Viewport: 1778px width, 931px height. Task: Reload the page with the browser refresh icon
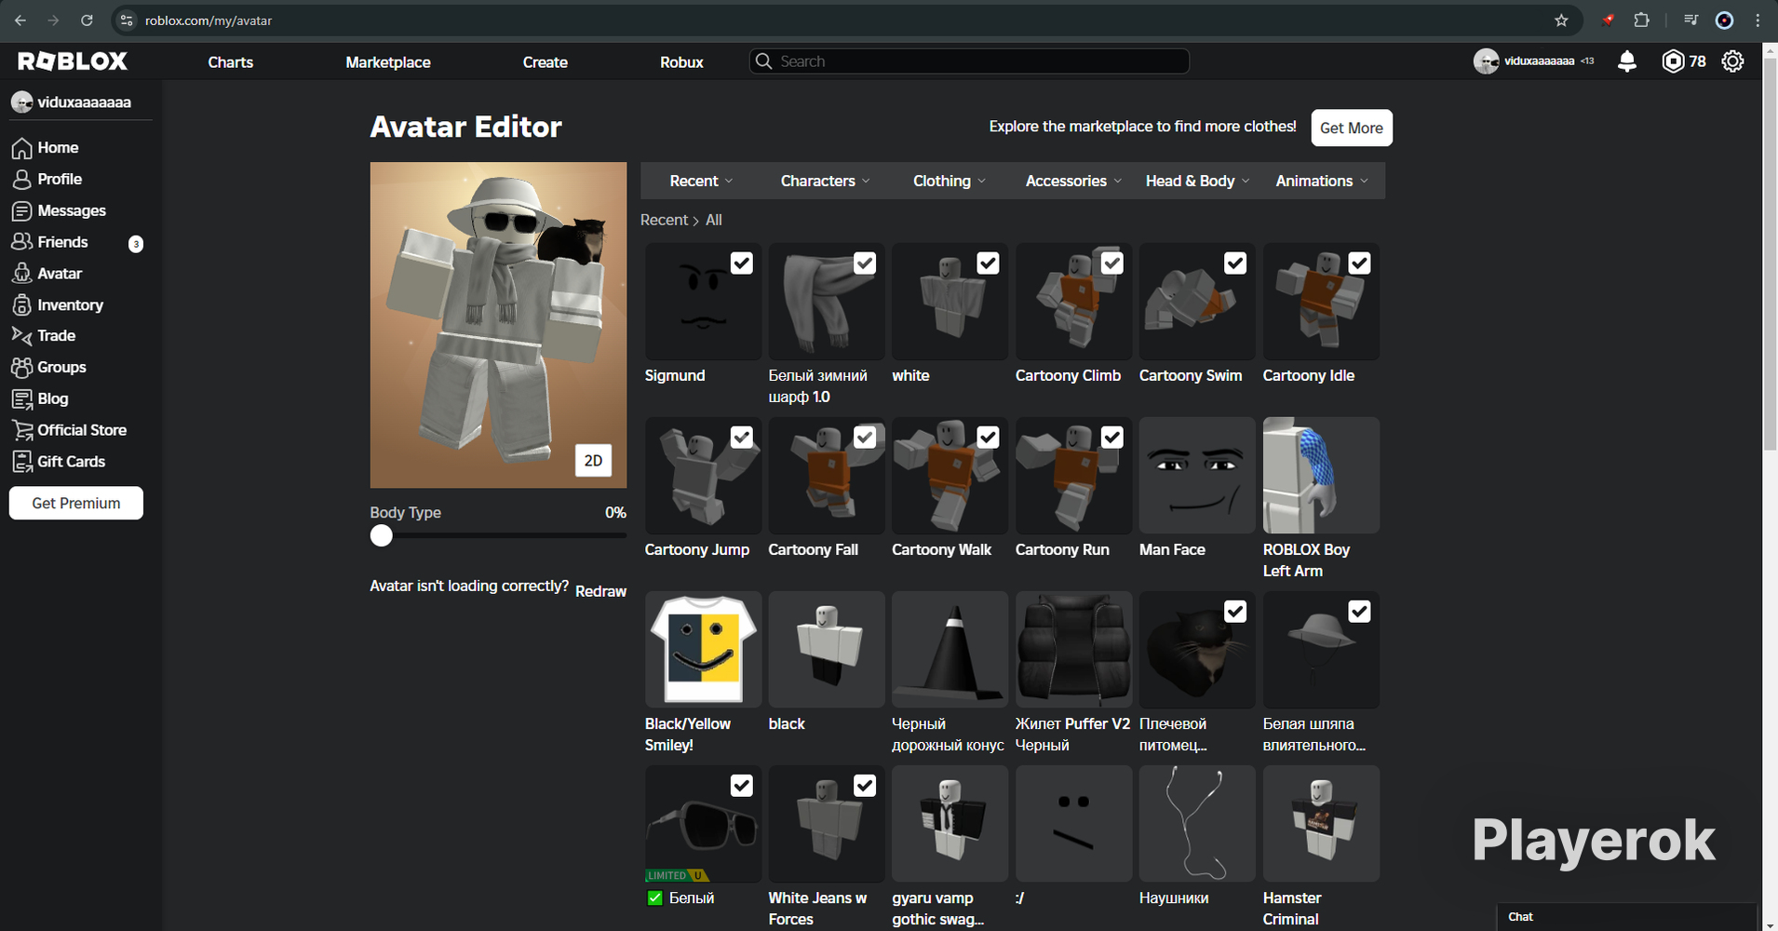pyautogui.click(x=87, y=20)
